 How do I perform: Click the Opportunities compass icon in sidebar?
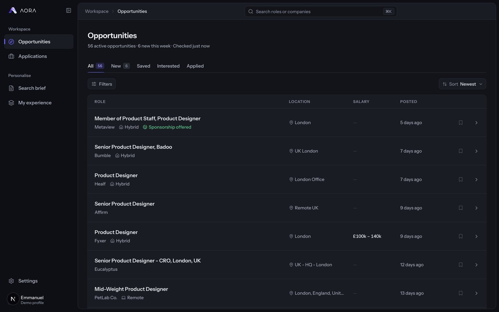11,42
